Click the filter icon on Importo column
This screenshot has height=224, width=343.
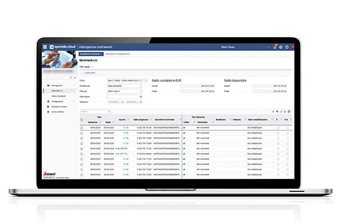pos(128,119)
